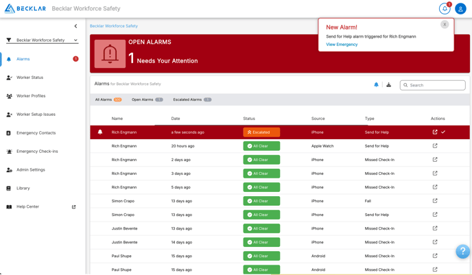The width and height of the screenshot is (472, 275).
Task: Open Emergency Check-ins in the sidebar
Action: (x=37, y=151)
